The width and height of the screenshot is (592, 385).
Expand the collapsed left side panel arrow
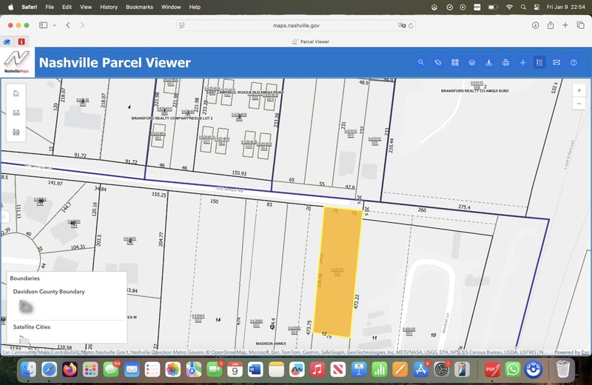3,217
